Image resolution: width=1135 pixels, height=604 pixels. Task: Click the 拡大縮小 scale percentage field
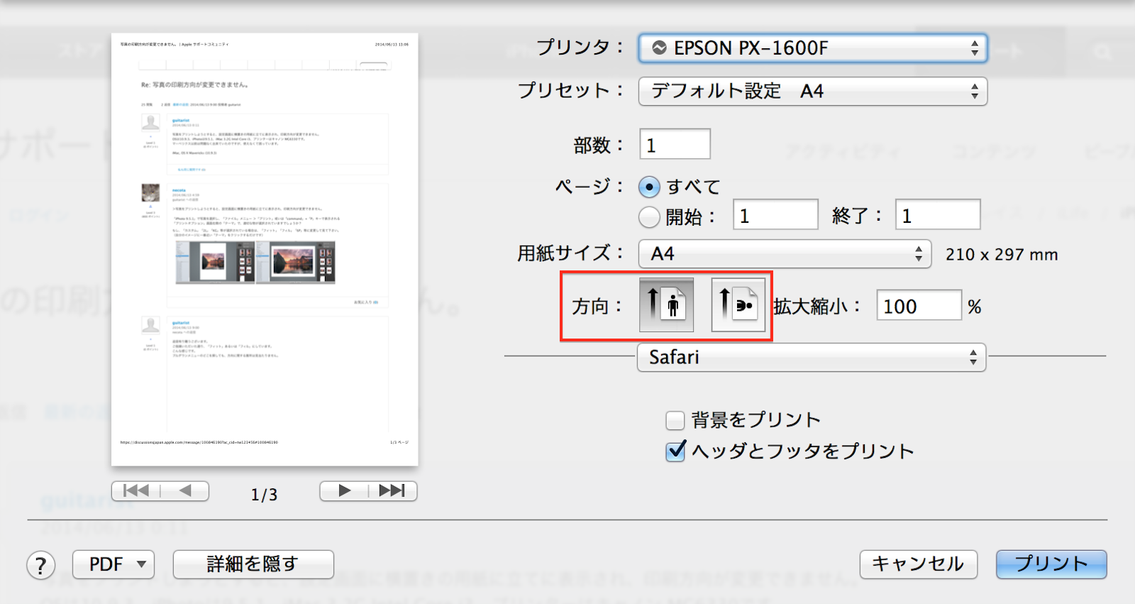pos(919,305)
